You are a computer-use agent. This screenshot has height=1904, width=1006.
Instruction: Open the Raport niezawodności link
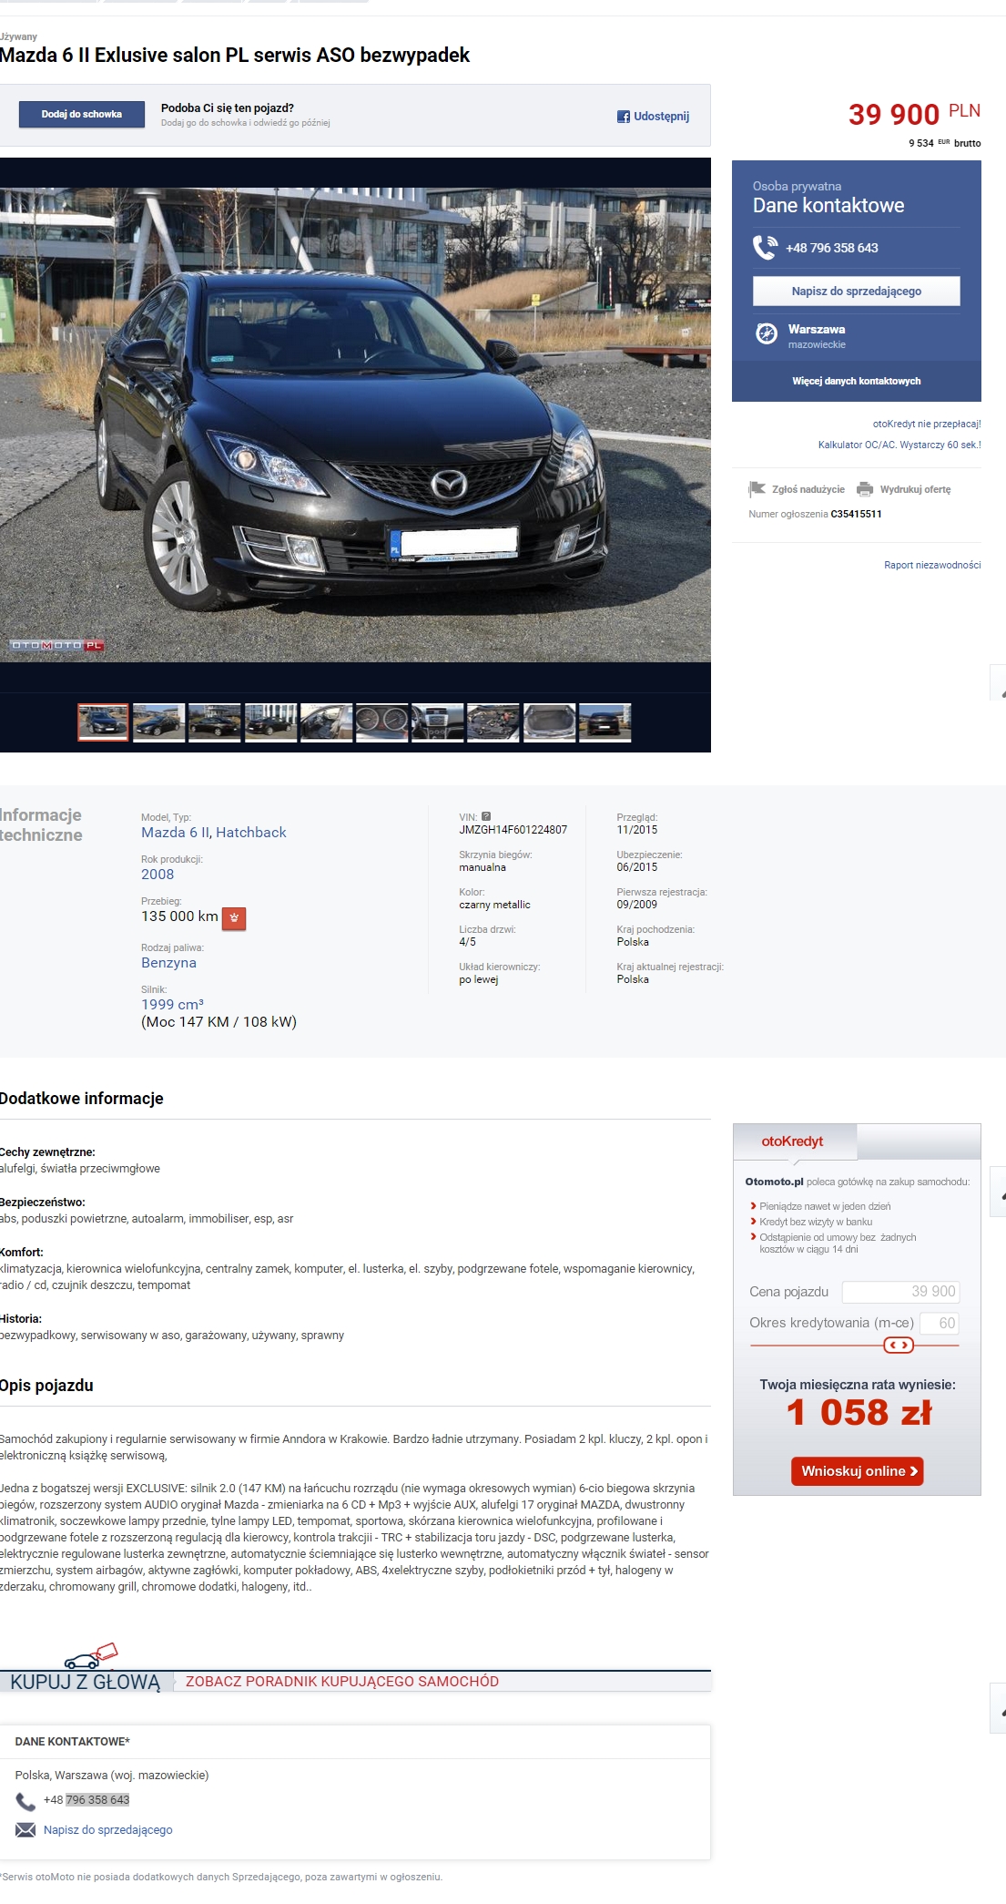(x=931, y=565)
